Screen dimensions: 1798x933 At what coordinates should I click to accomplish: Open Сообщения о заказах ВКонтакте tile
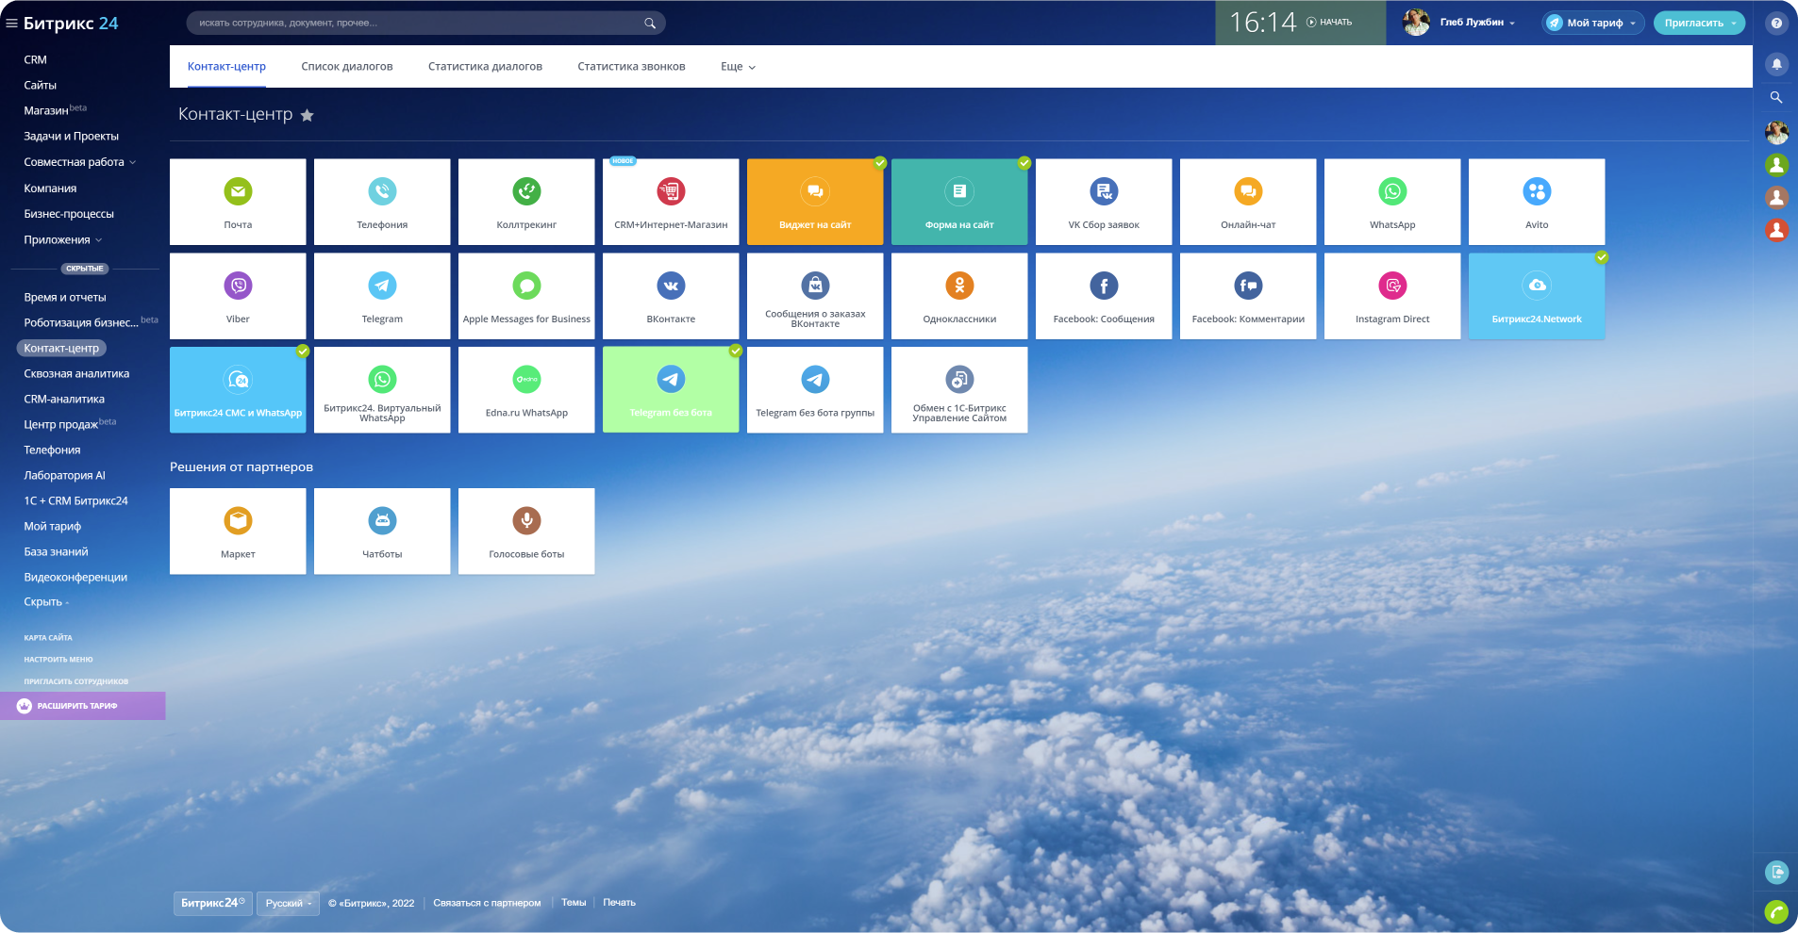(815, 296)
